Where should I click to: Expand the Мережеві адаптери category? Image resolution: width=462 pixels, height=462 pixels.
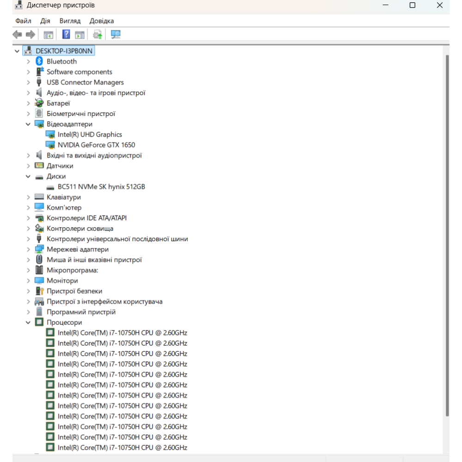(x=29, y=249)
